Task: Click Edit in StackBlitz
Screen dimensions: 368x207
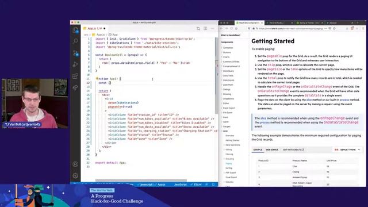Action: [293, 149]
